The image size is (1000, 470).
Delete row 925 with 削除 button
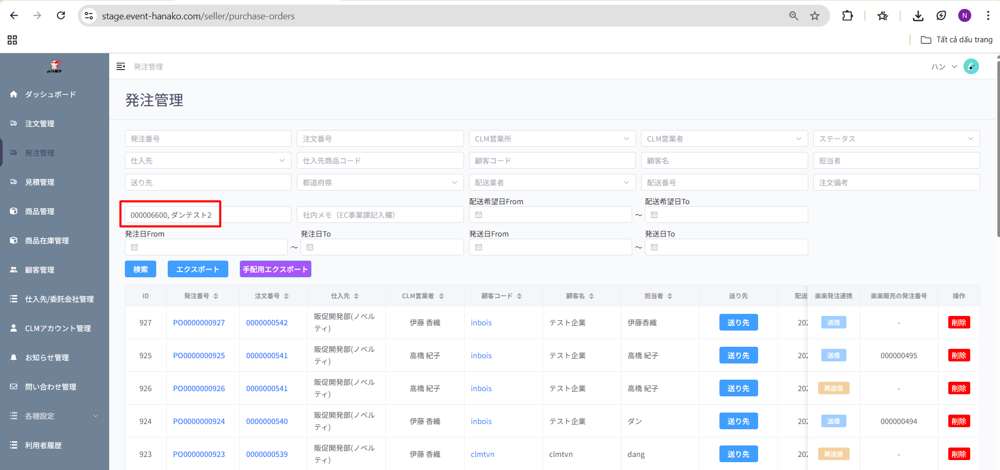pyautogui.click(x=959, y=356)
